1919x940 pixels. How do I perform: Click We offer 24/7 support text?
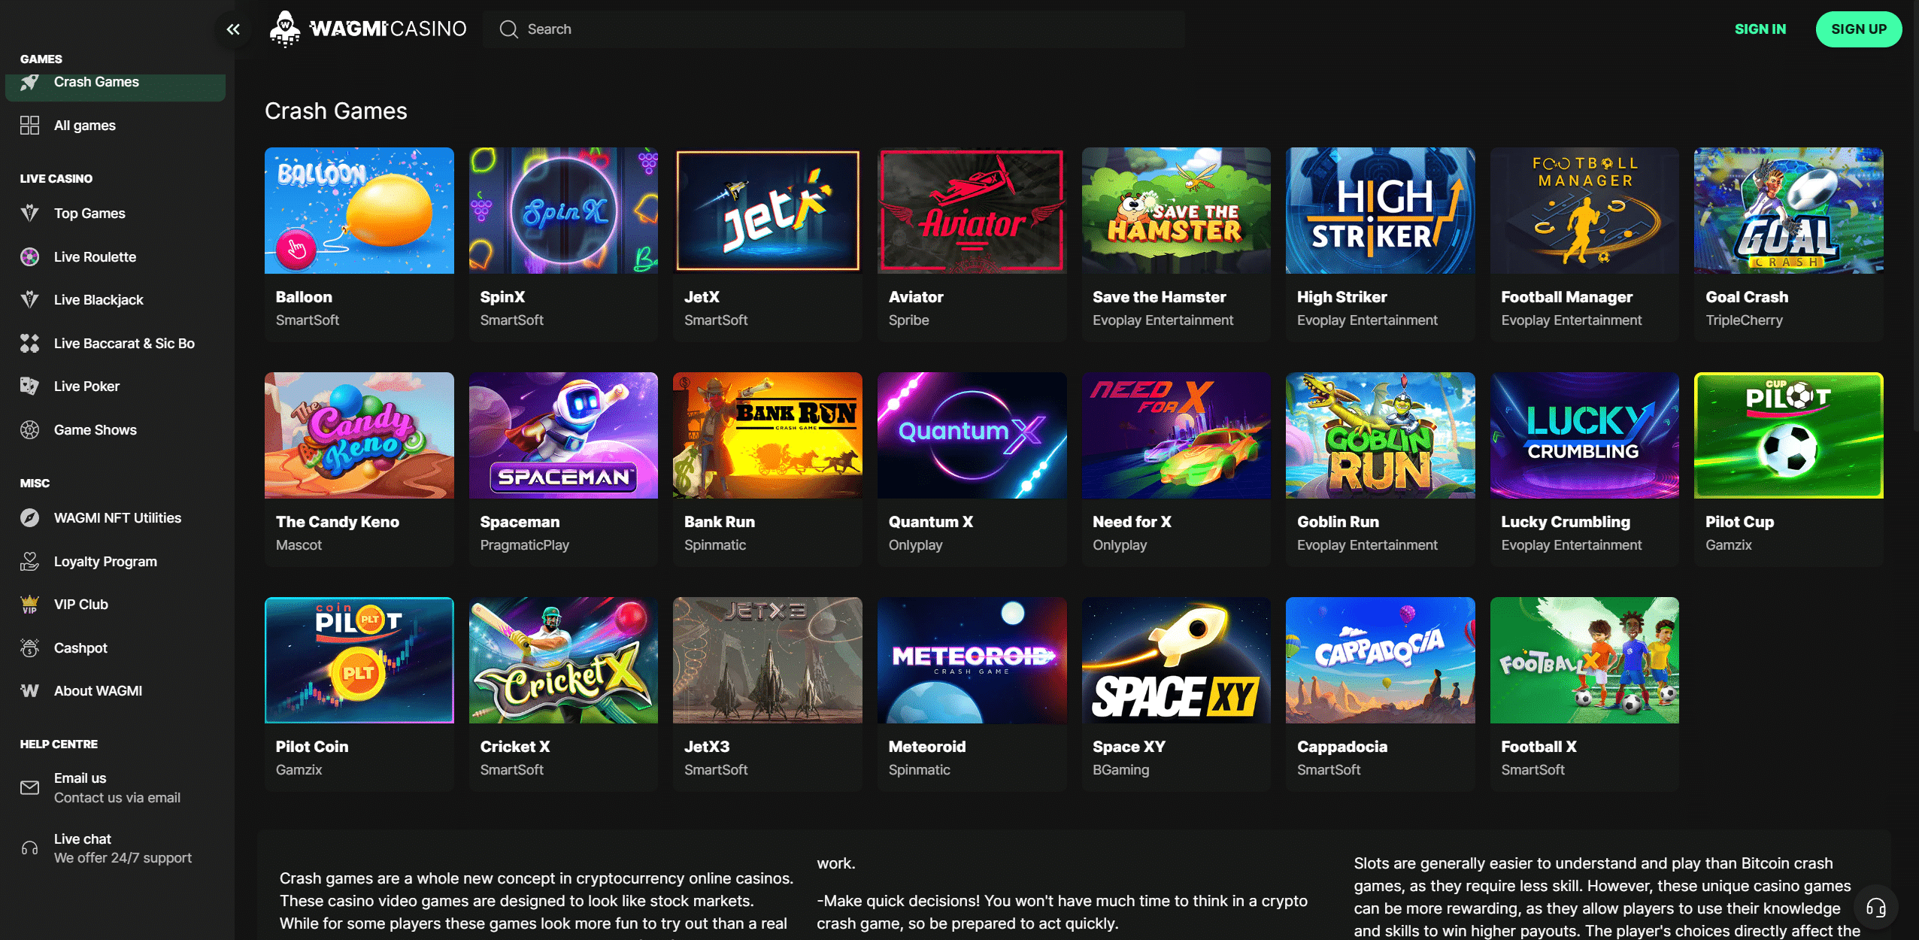coord(123,858)
